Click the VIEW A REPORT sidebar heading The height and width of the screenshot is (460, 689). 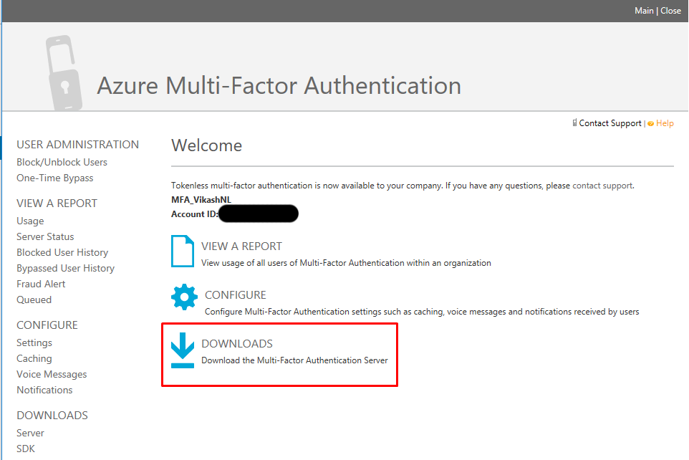pyautogui.click(x=57, y=203)
